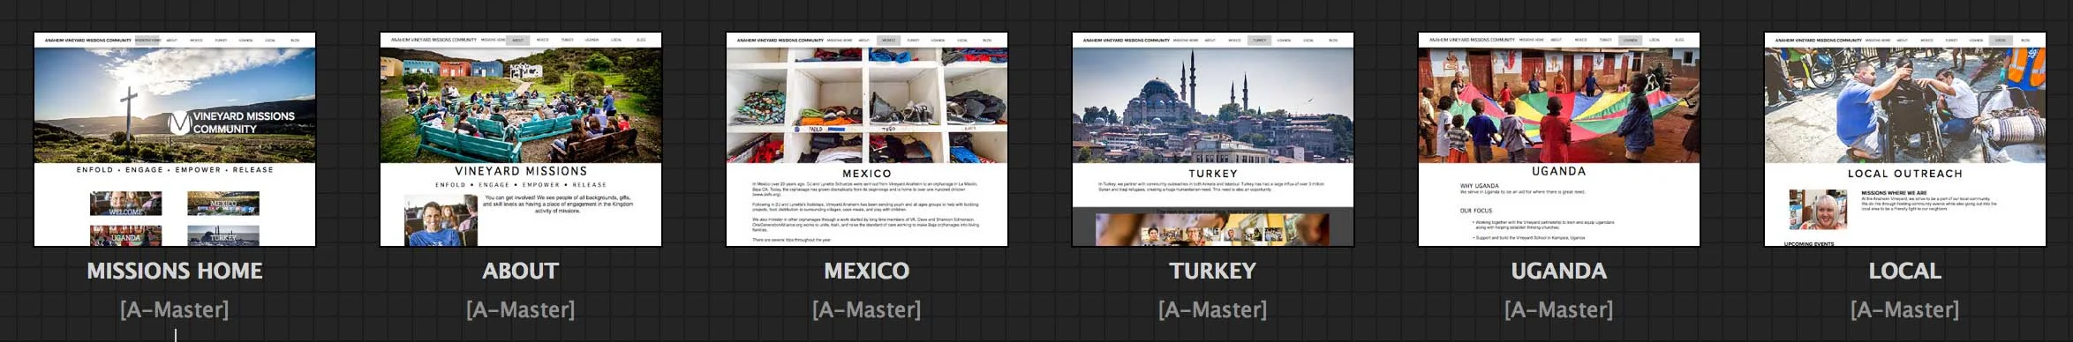This screenshot has height=342, width=2073.
Task: Select the About page thumbnail
Action: 521,139
